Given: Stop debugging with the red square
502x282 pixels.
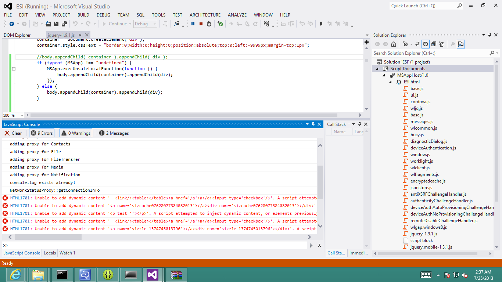Looking at the screenshot, I should 201,24.
